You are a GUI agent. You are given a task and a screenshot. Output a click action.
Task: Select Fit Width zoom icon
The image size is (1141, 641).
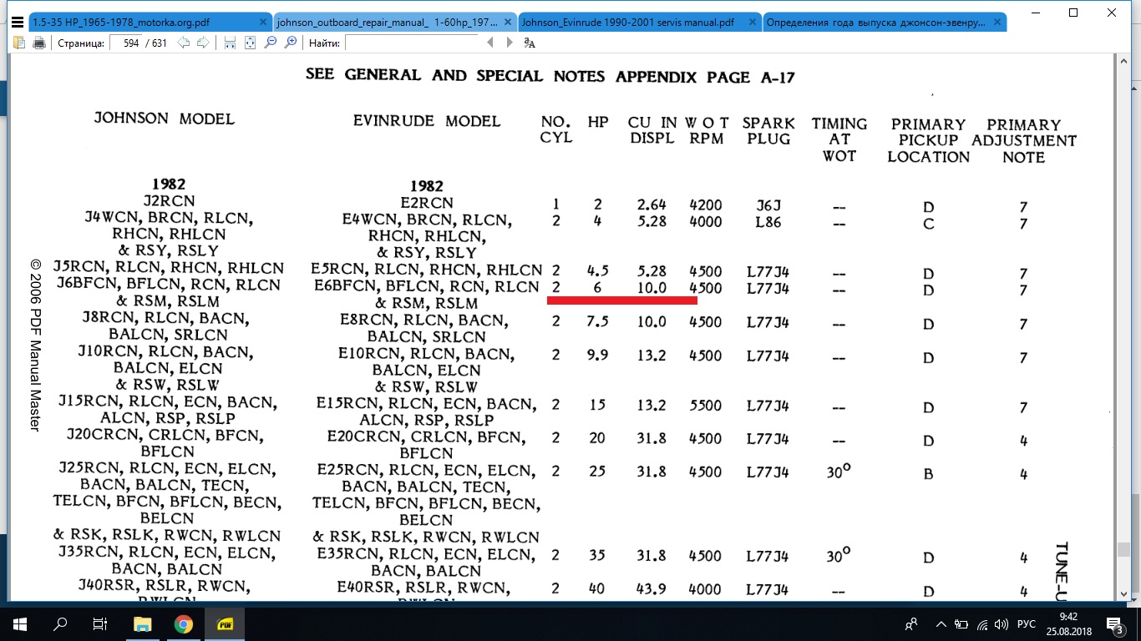[x=230, y=43]
